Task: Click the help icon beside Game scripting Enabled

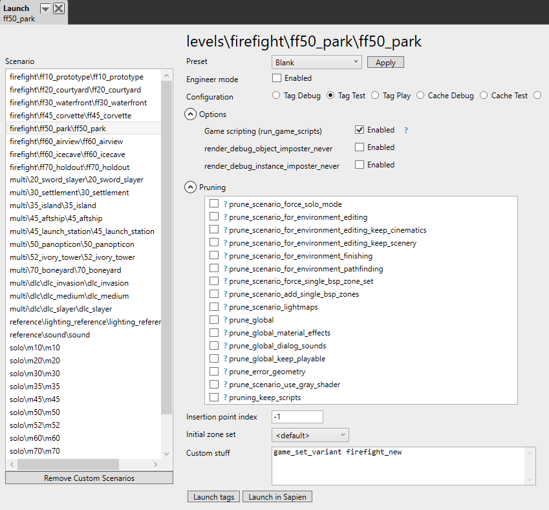Action: coord(405,129)
